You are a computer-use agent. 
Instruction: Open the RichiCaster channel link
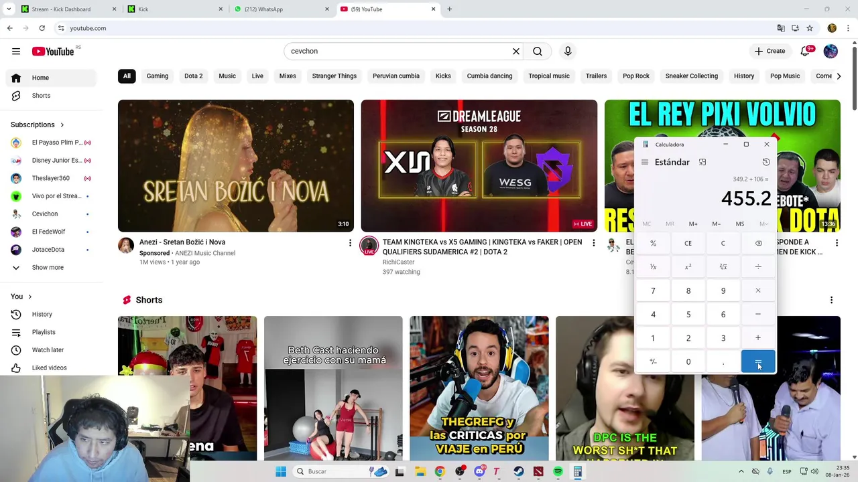(x=398, y=262)
